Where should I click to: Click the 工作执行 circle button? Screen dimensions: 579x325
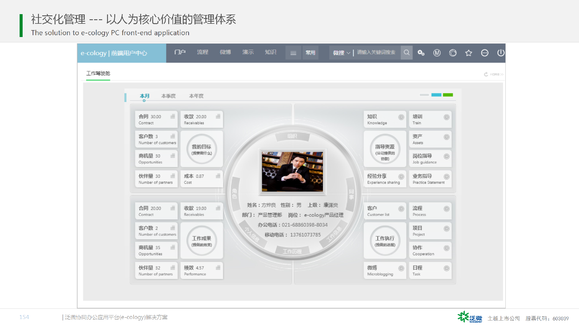385,241
